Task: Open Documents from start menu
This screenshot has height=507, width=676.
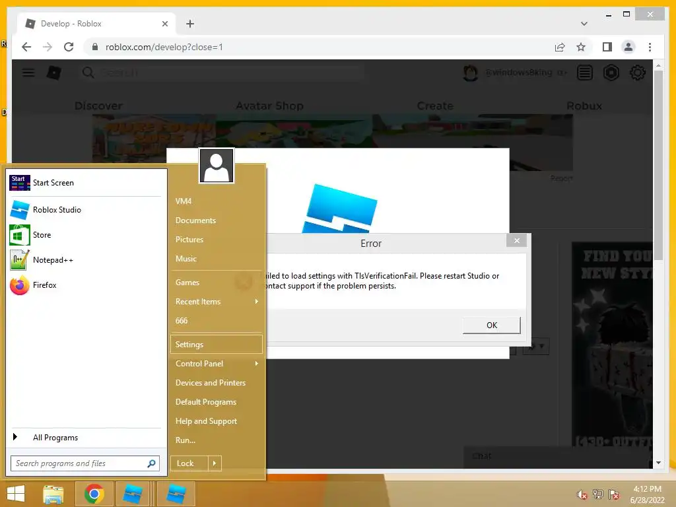Action: click(195, 220)
